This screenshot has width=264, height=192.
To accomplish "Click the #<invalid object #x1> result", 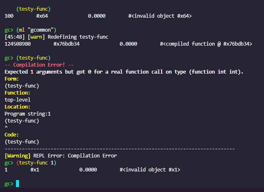I will click(150, 170).
